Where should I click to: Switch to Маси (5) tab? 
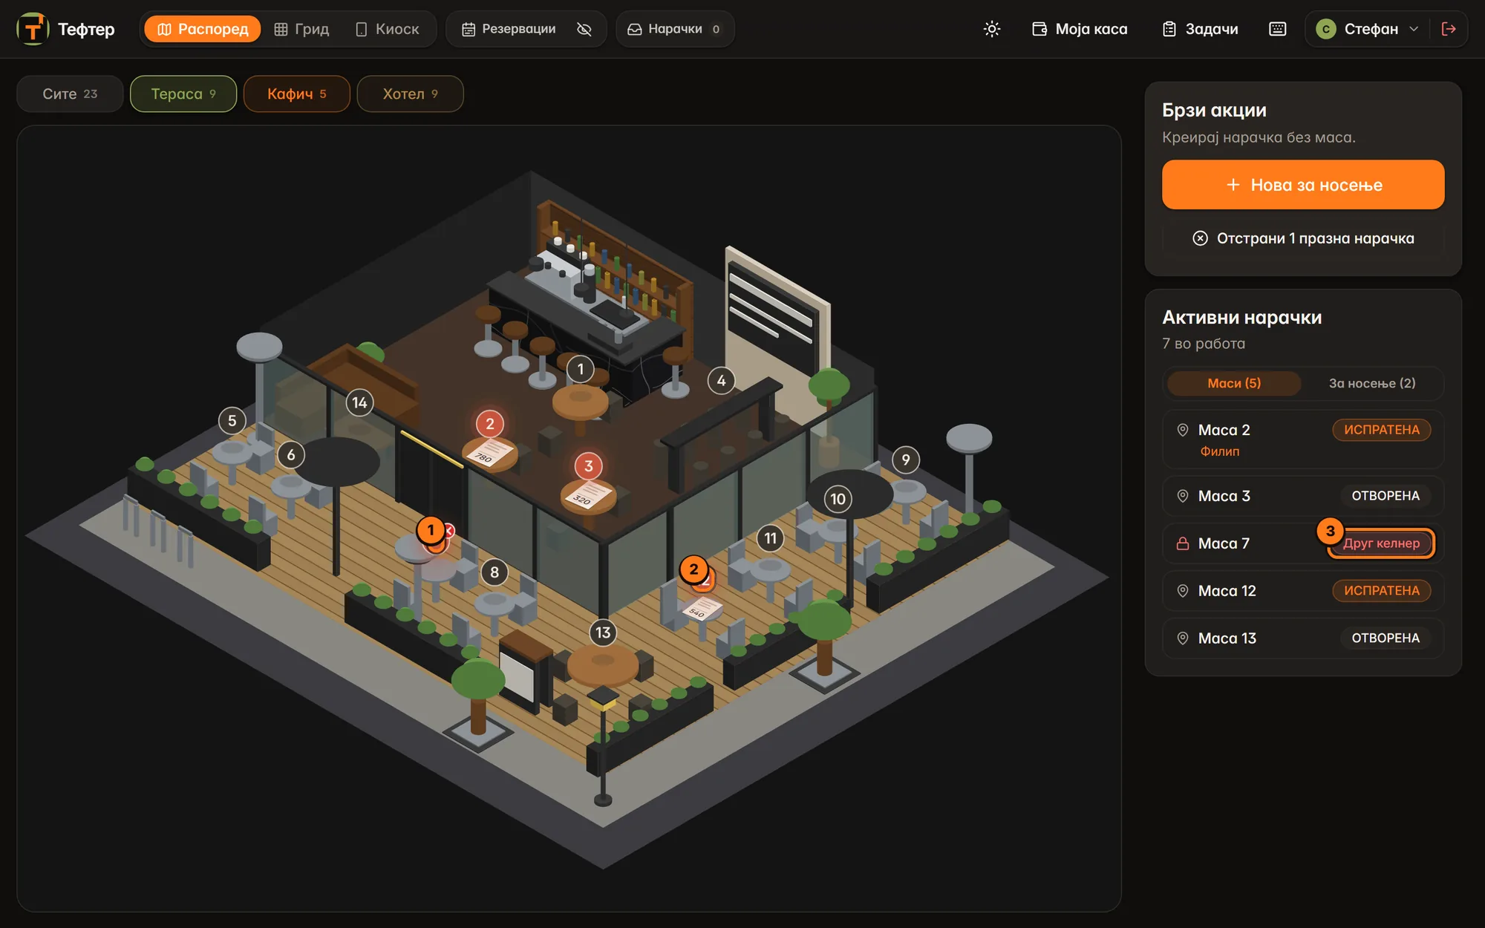tap(1234, 383)
